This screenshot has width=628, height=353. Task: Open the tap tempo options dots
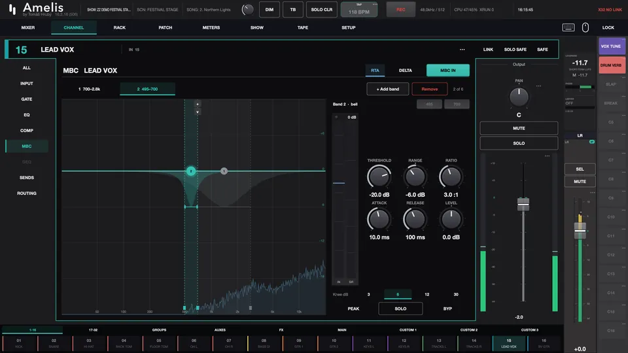click(x=375, y=5)
